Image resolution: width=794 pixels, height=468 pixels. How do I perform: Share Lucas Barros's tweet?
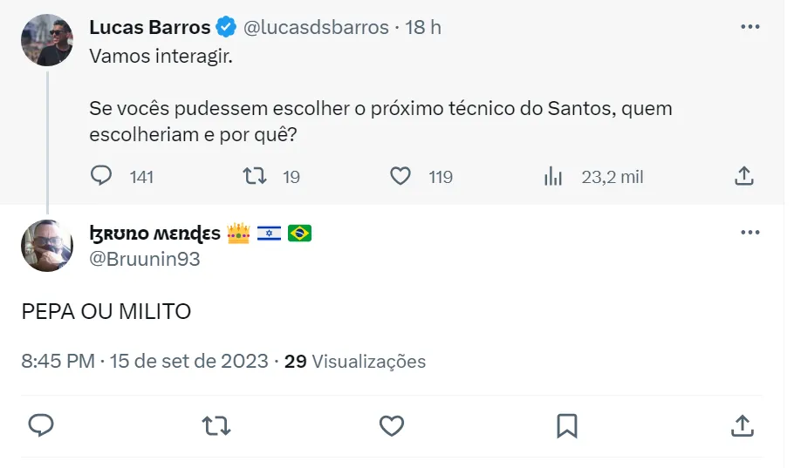click(743, 176)
